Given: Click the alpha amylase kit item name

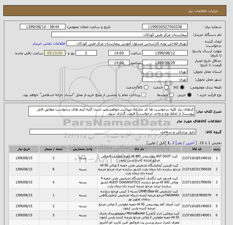Looking at the screenshot, I should coord(139,206).
